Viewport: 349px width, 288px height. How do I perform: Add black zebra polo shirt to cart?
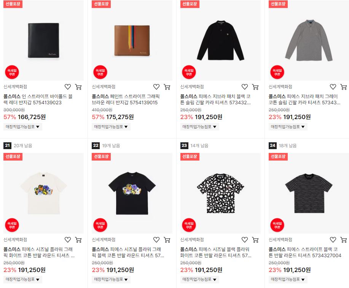click(255, 87)
